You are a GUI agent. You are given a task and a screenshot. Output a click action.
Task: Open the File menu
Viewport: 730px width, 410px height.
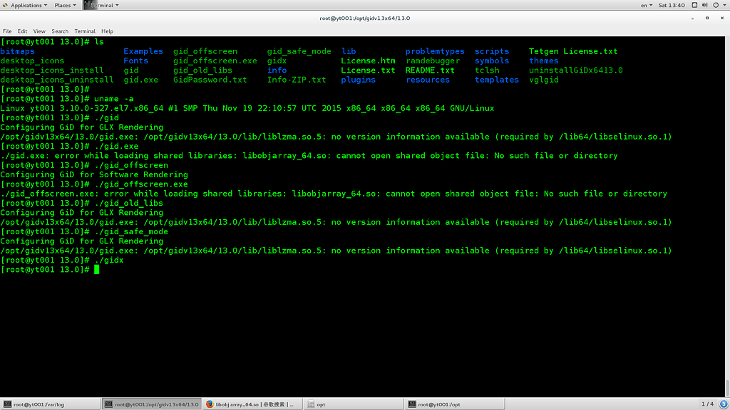[x=7, y=31]
